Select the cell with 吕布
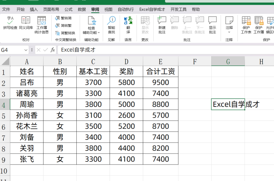The height and width of the screenshot is (181, 274). (27, 82)
